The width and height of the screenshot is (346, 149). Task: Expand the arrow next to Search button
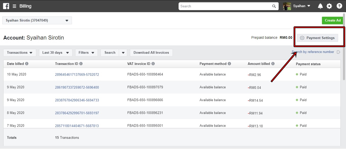pyautogui.click(x=123, y=53)
